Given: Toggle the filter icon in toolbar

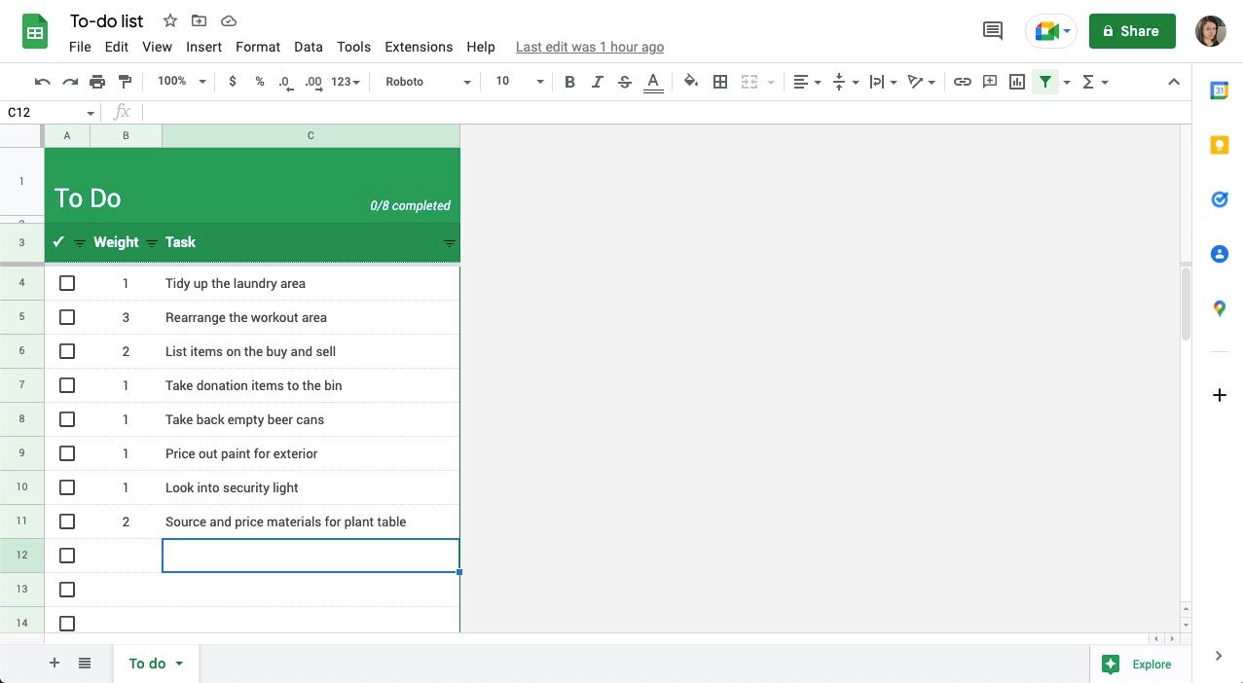Looking at the screenshot, I should coord(1044,82).
